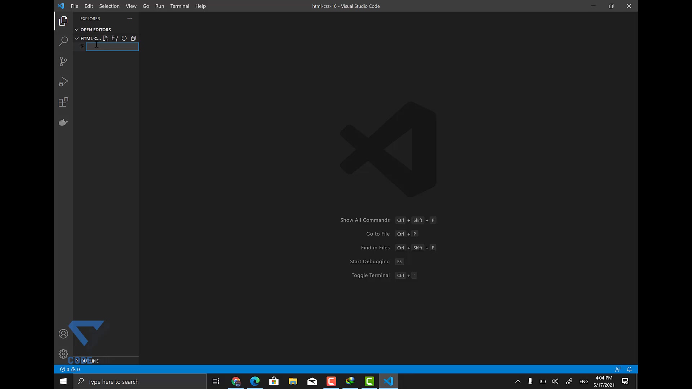This screenshot has height=389, width=692.
Task: Click the New File icon in explorer
Action: click(106, 38)
